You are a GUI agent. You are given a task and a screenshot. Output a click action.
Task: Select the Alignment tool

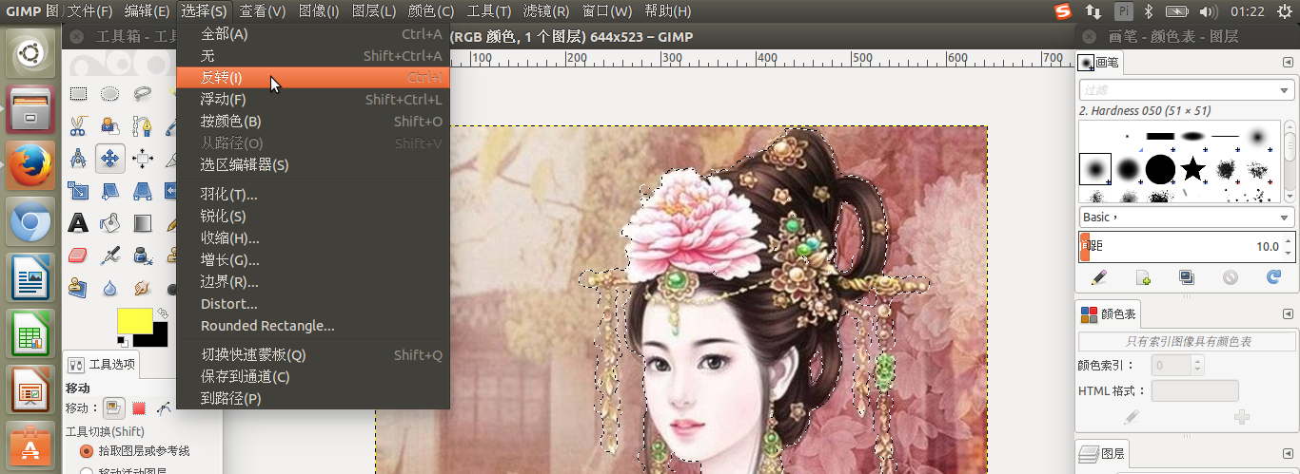(143, 158)
